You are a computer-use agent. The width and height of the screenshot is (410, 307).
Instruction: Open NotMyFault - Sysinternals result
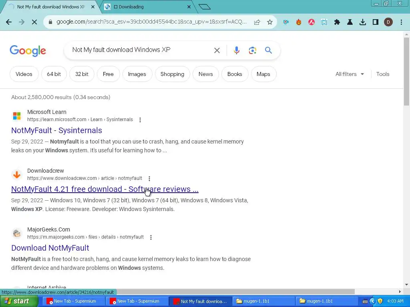click(56, 130)
